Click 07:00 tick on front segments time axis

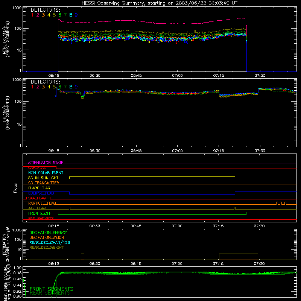pyautogui.click(x=177, y=76)
